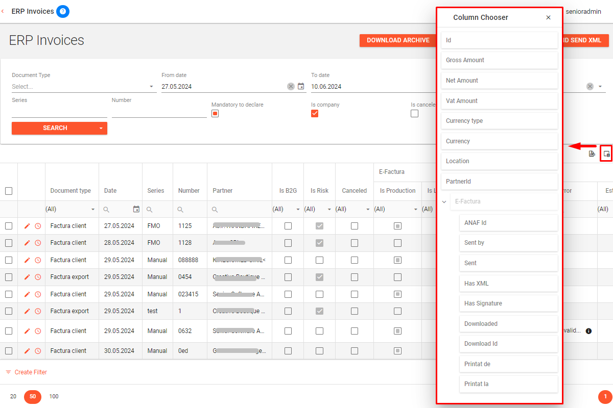Expand the Search button dropdown arrow
613x408 pixels.
tap(101, 128)
